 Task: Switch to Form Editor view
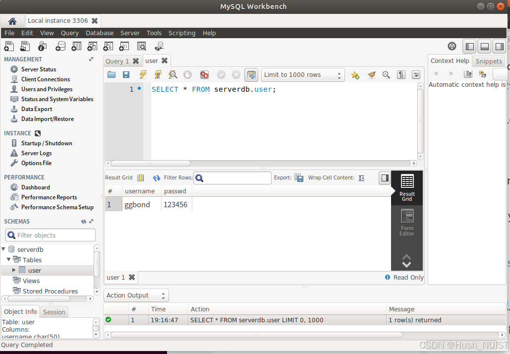[x=407, y=223]
